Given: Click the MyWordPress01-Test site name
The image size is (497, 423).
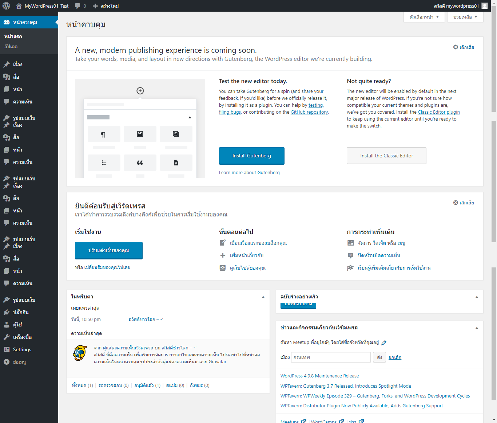Looking at the screenshot, I should pyautogui.click(x=46, y=6).
